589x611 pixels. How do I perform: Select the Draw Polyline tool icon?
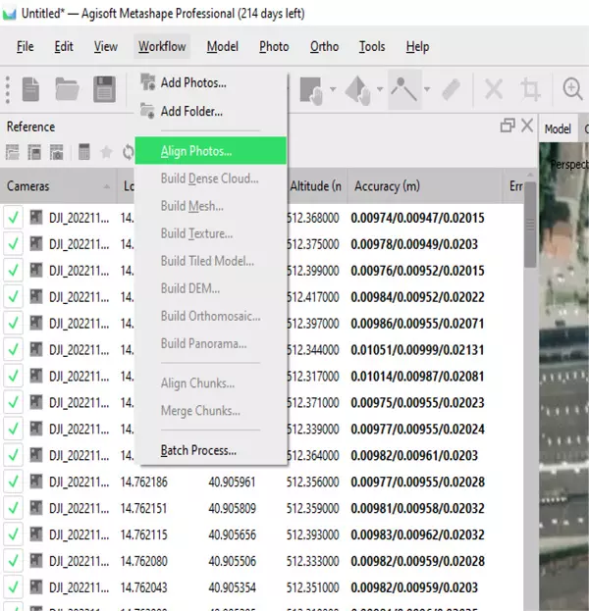click(404, 89)
